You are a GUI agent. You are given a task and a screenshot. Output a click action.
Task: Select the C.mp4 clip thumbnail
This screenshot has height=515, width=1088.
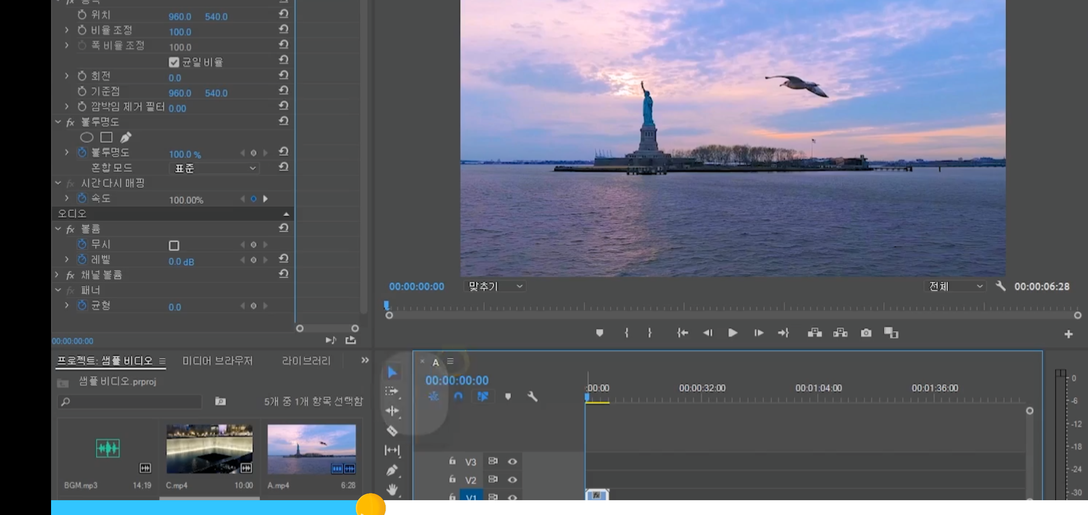point(209,449)
